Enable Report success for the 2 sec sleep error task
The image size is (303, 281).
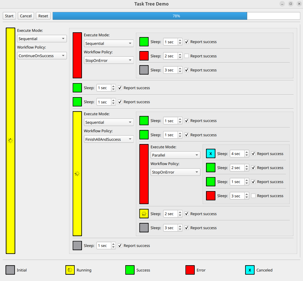186,56
